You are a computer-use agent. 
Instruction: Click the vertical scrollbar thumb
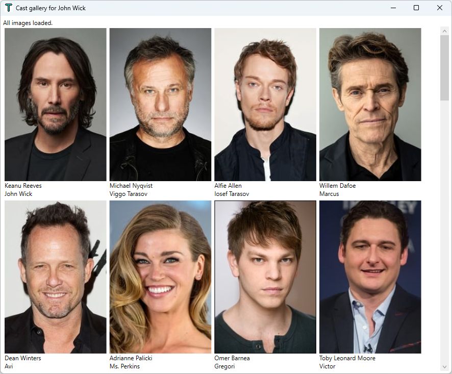(x=444, y=68)
